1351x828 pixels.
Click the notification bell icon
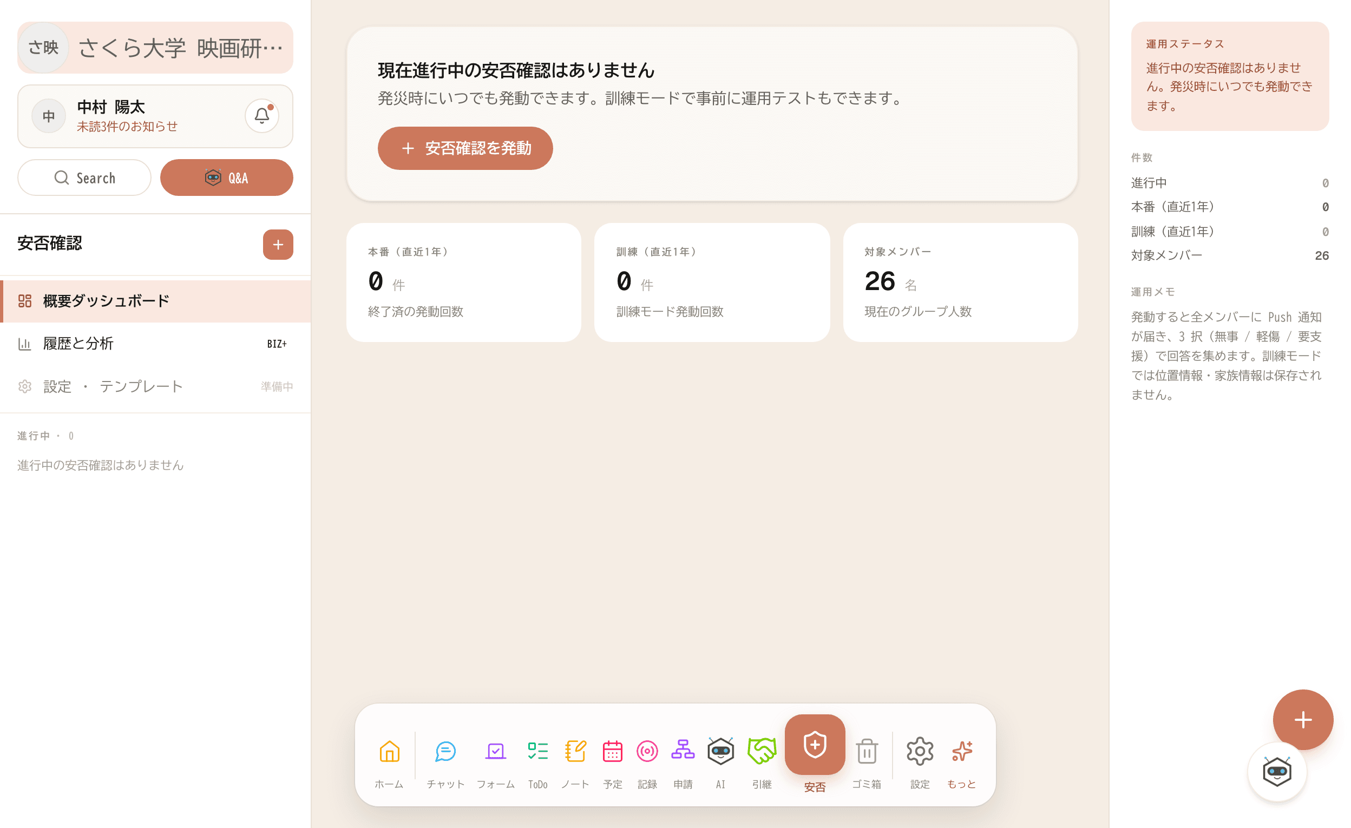(261, 116)
